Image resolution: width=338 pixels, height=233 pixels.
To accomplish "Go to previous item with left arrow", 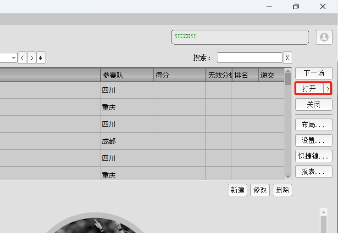I will [22, 58].
